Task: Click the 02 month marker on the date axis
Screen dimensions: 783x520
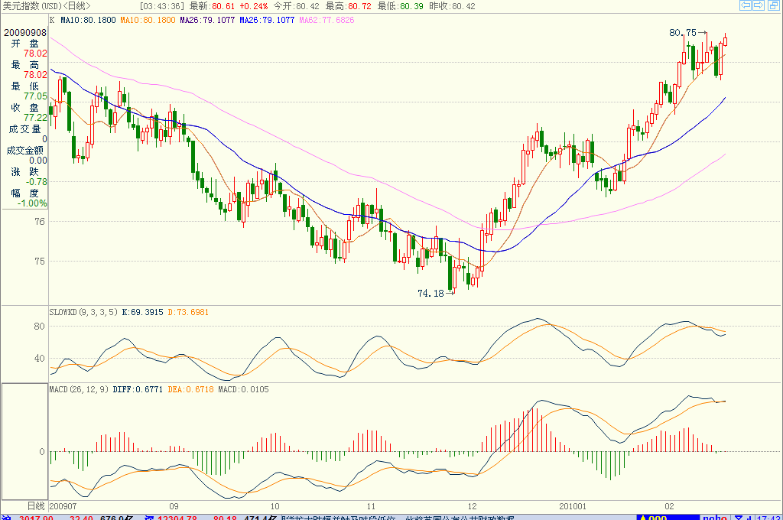Action: click(x=669, y=506)
